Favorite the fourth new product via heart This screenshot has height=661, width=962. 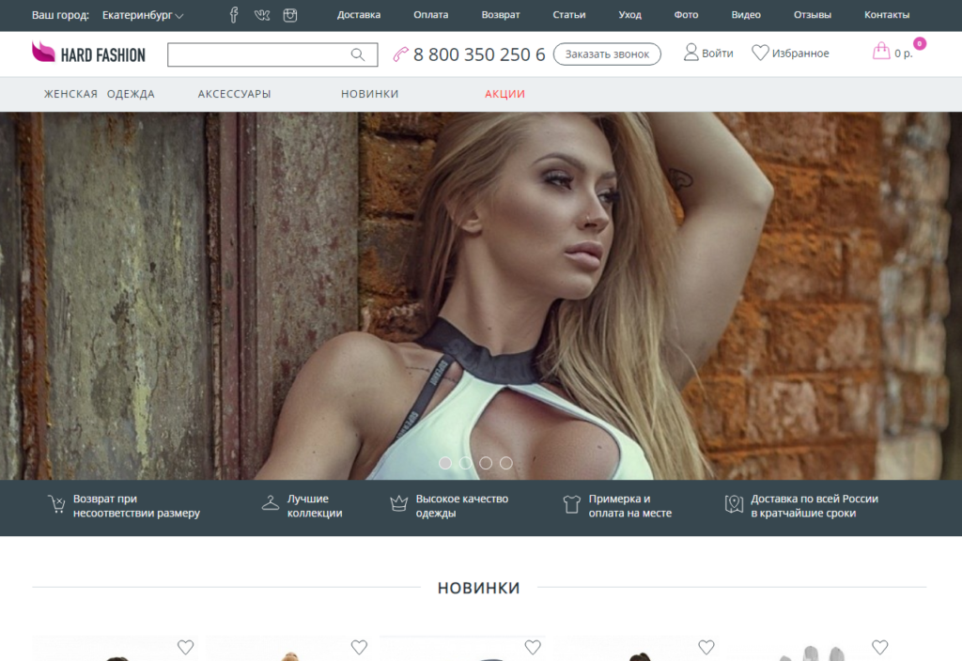(x=706, y=647)
